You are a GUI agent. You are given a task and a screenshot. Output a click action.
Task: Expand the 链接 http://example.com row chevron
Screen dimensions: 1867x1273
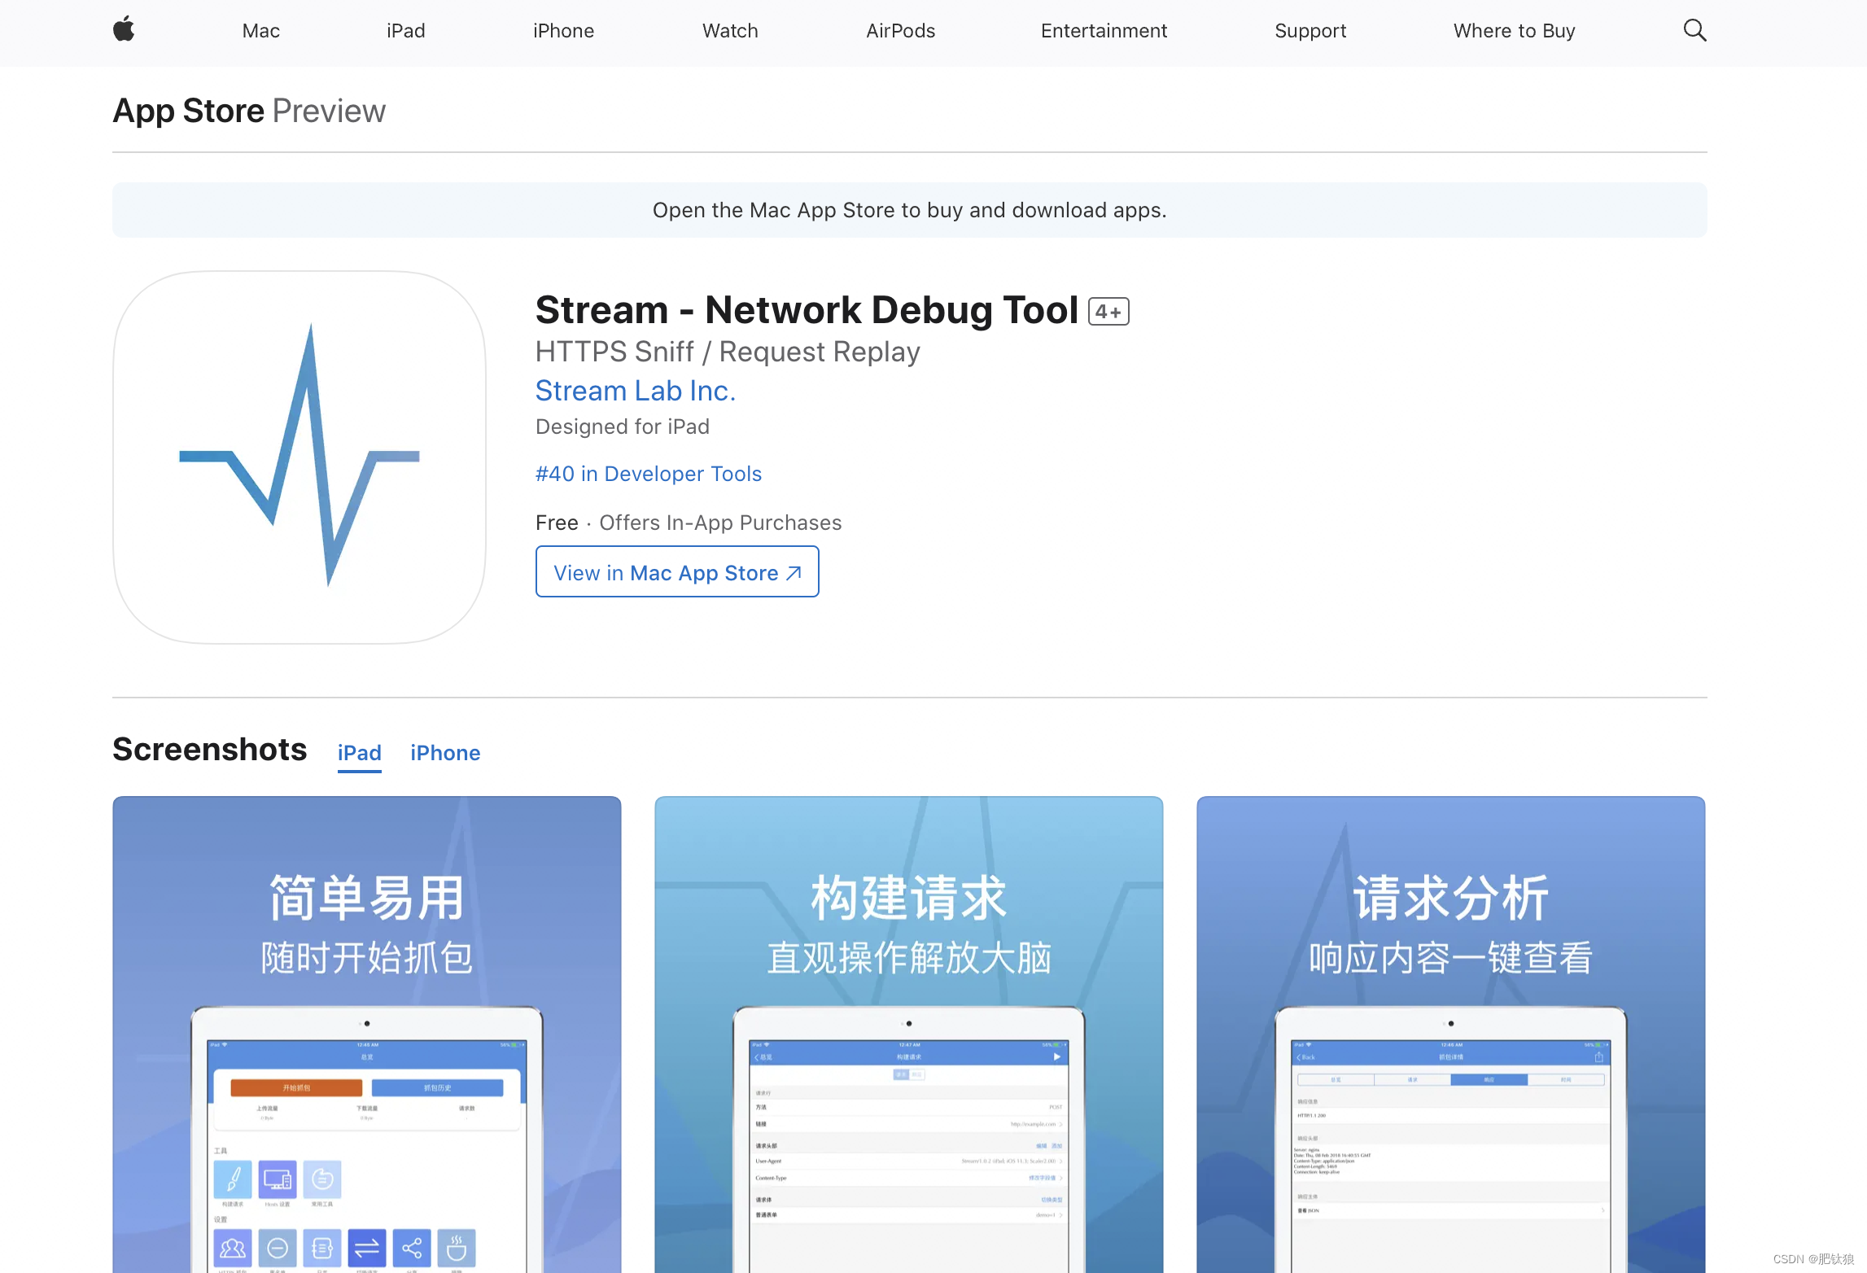pos(1062,1124)
